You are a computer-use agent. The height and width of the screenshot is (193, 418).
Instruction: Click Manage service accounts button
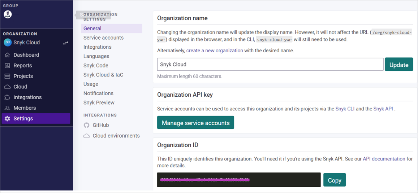195,123
